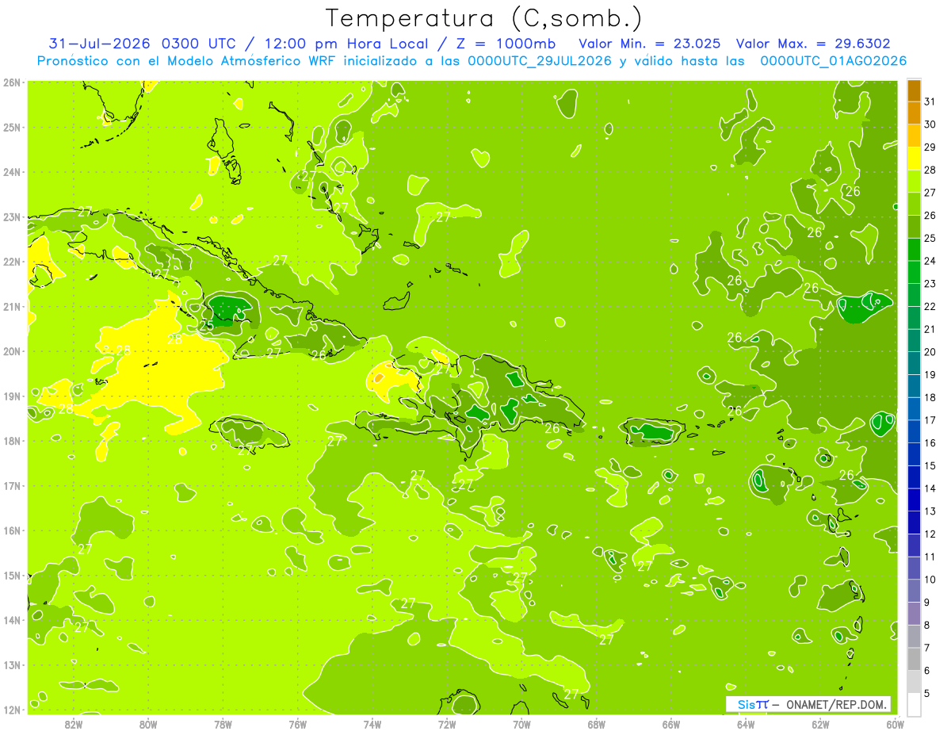The image size is (951, 735).
Task: Click the '22N' latitude axis label
Action: coord(13,262)
